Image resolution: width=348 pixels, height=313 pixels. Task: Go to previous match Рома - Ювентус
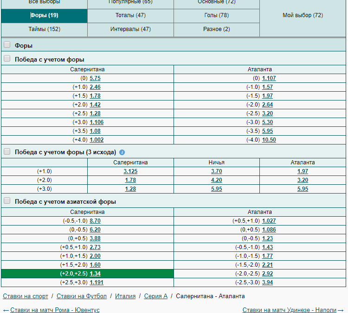tap(55, 310)
